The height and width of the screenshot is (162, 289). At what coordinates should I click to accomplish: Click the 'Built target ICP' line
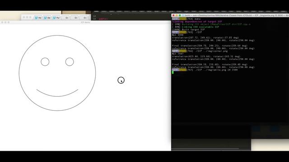click(x=188, y=30)
